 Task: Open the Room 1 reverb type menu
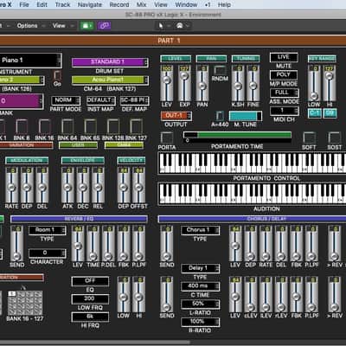[x=48, y=230]
